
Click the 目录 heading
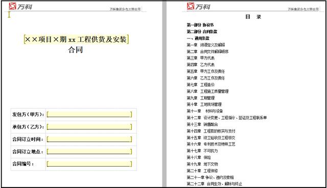[253, 17]
